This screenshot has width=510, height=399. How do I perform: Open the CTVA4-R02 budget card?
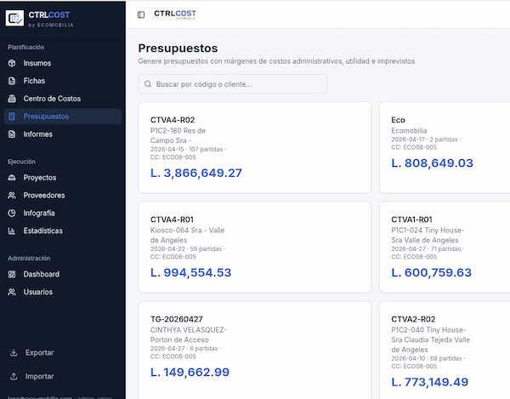click(x=255, y=147)
